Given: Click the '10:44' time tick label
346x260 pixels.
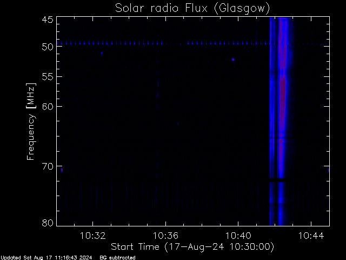Looking at the screenshot, I should click(x=311, y=236).
